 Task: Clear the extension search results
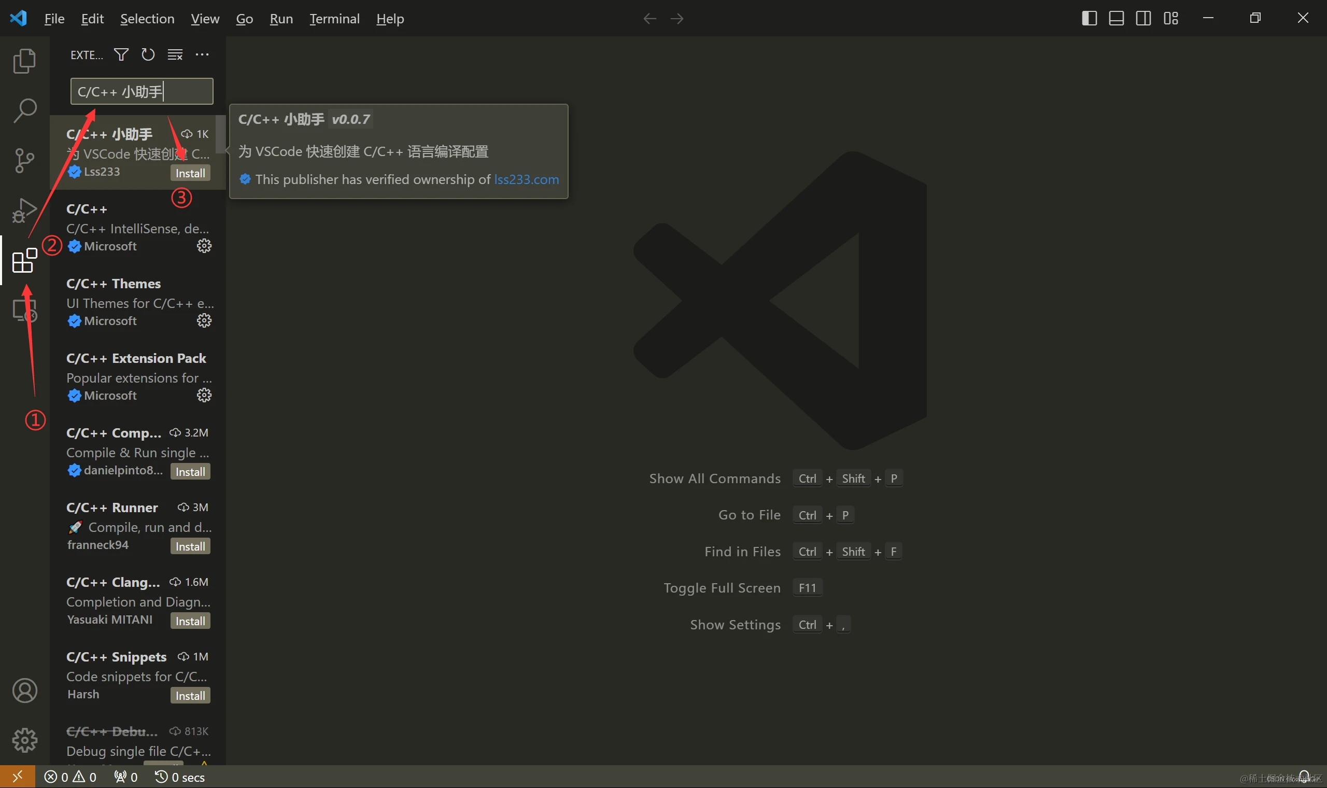coord(175,54)
